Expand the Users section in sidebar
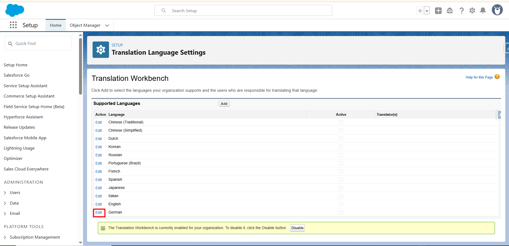This screenshot has height=246, width=509. click(5, 193)
